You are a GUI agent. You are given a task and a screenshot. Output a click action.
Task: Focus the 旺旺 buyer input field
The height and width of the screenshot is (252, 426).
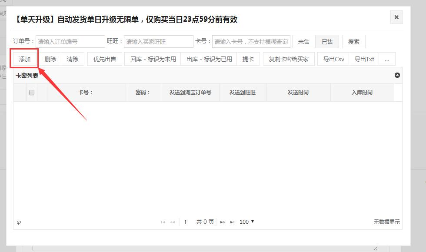pos(159,42)
